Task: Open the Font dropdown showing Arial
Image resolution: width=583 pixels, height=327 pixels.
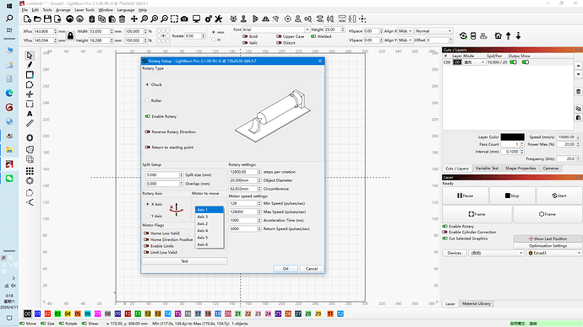Action: 276,29
